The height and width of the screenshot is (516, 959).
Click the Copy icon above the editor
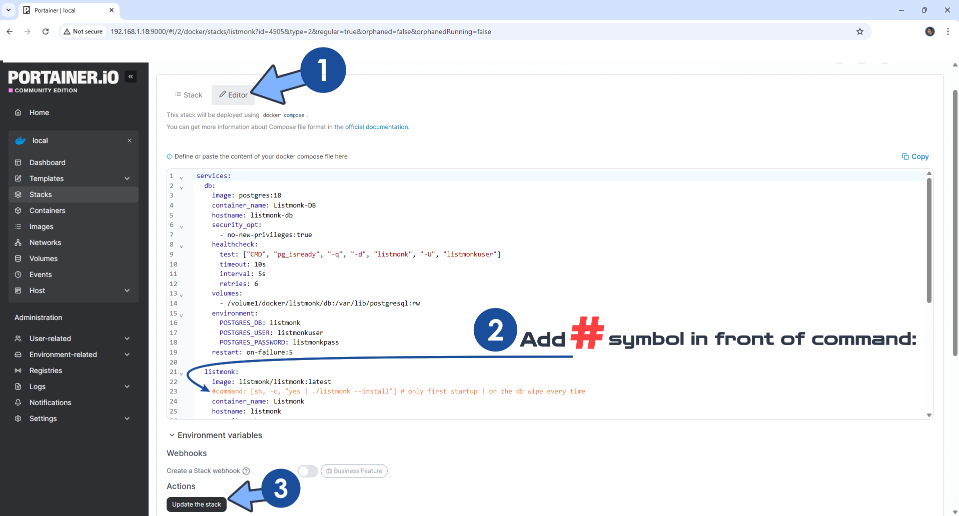915,156
